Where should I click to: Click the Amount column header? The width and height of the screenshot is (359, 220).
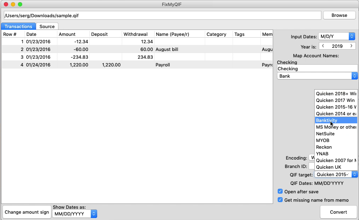73,34
